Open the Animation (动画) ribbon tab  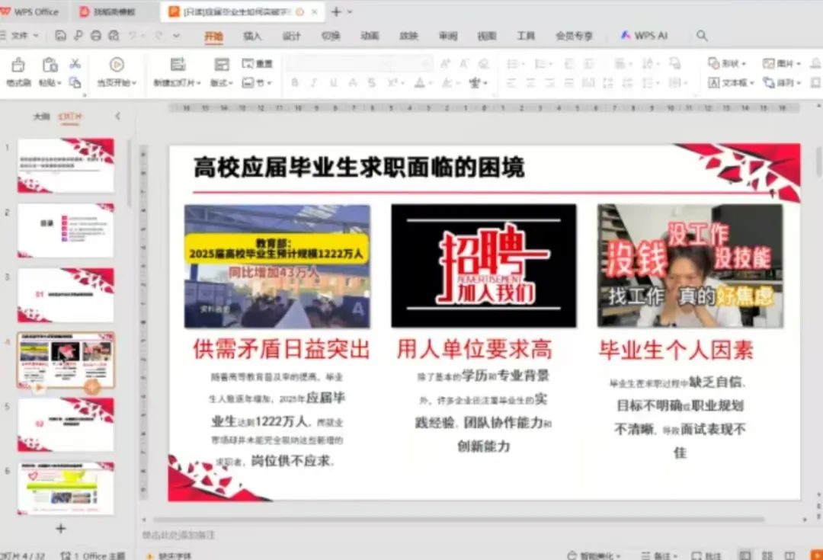[370, 36]
